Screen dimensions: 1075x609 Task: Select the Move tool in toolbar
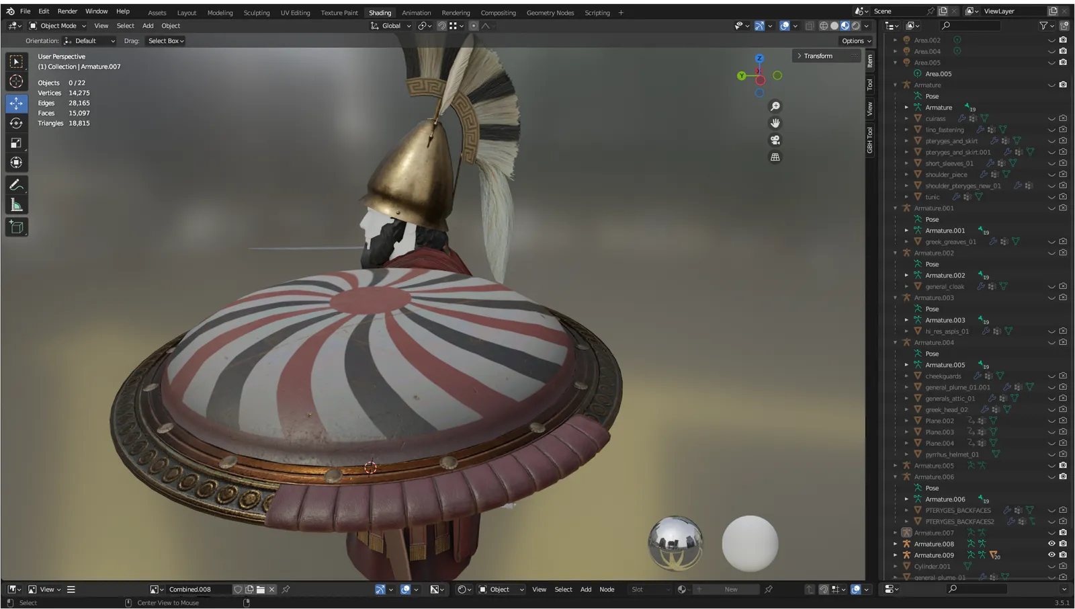tap(16, 103)
